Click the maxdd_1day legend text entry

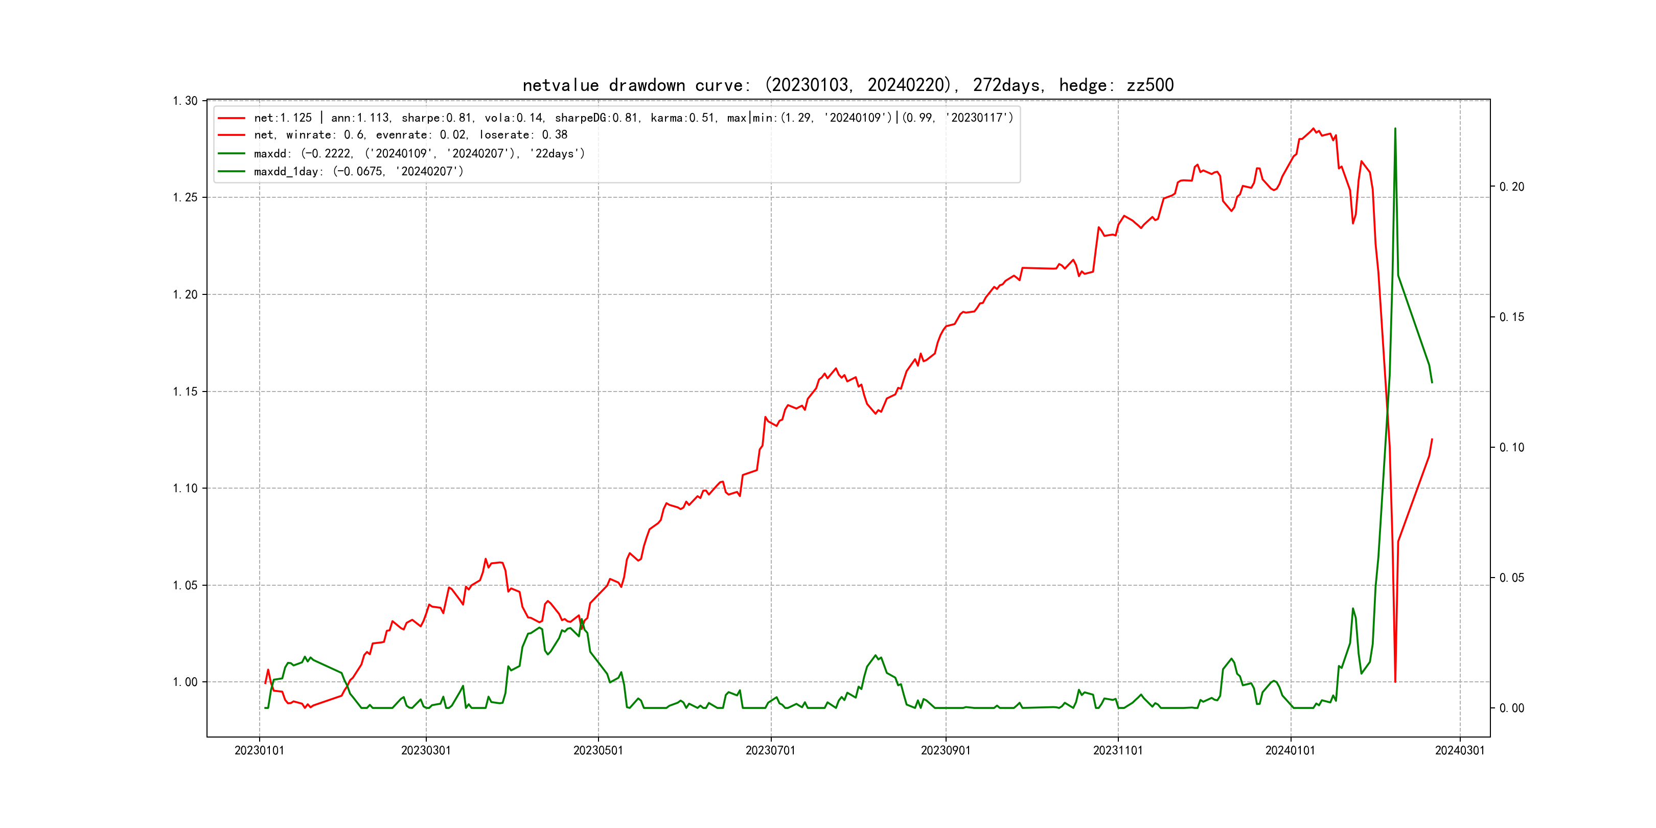(x=358, y=172)
